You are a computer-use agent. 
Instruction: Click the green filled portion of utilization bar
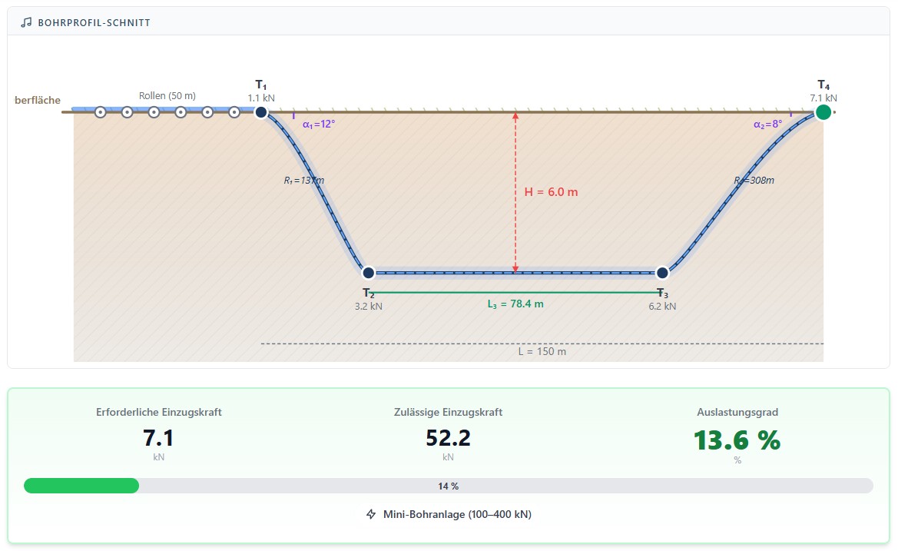click(81, 486)
